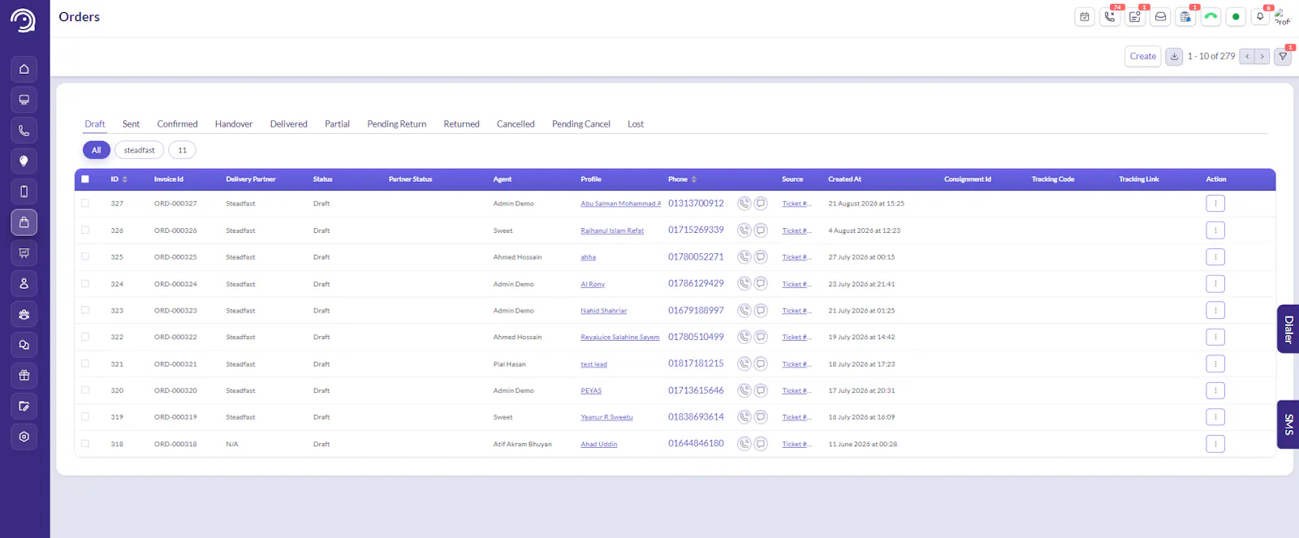
Task: Tick the checkbox for order 320
Action: 85,390
